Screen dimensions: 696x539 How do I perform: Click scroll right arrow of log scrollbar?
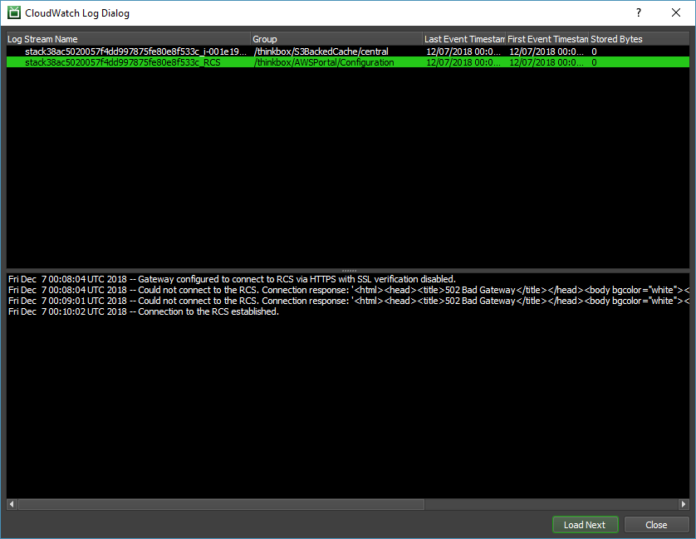coord(684,504)
